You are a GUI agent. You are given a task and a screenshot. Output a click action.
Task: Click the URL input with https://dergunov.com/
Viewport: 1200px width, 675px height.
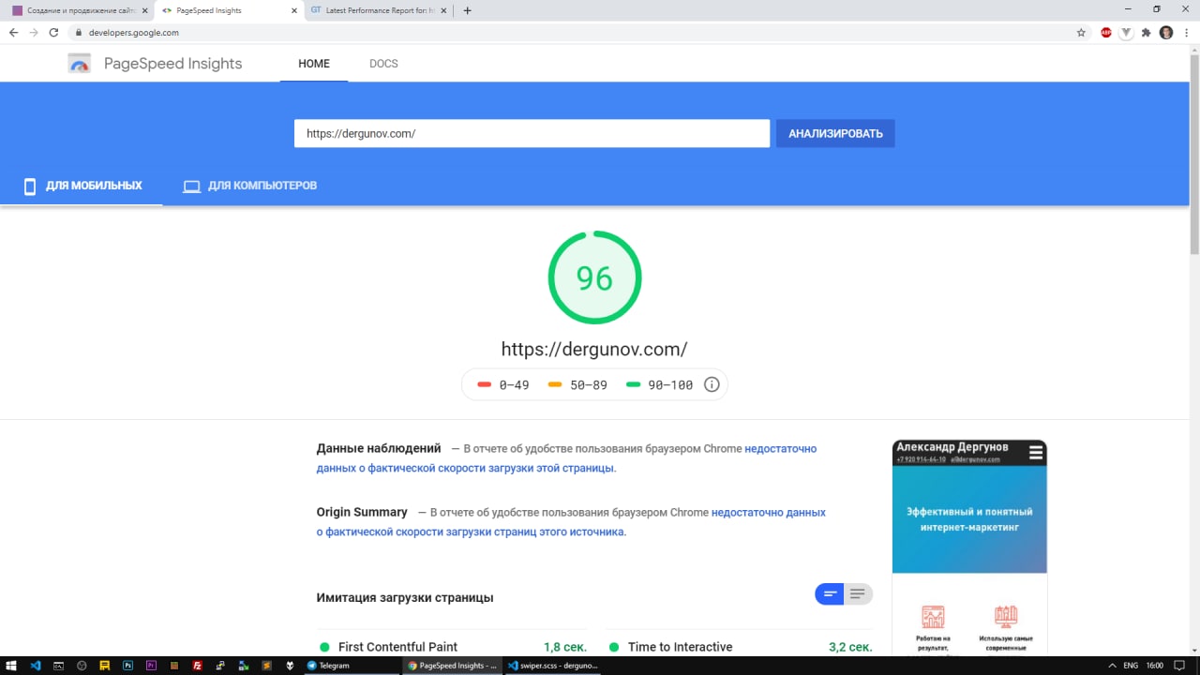(x=532, y=133)
